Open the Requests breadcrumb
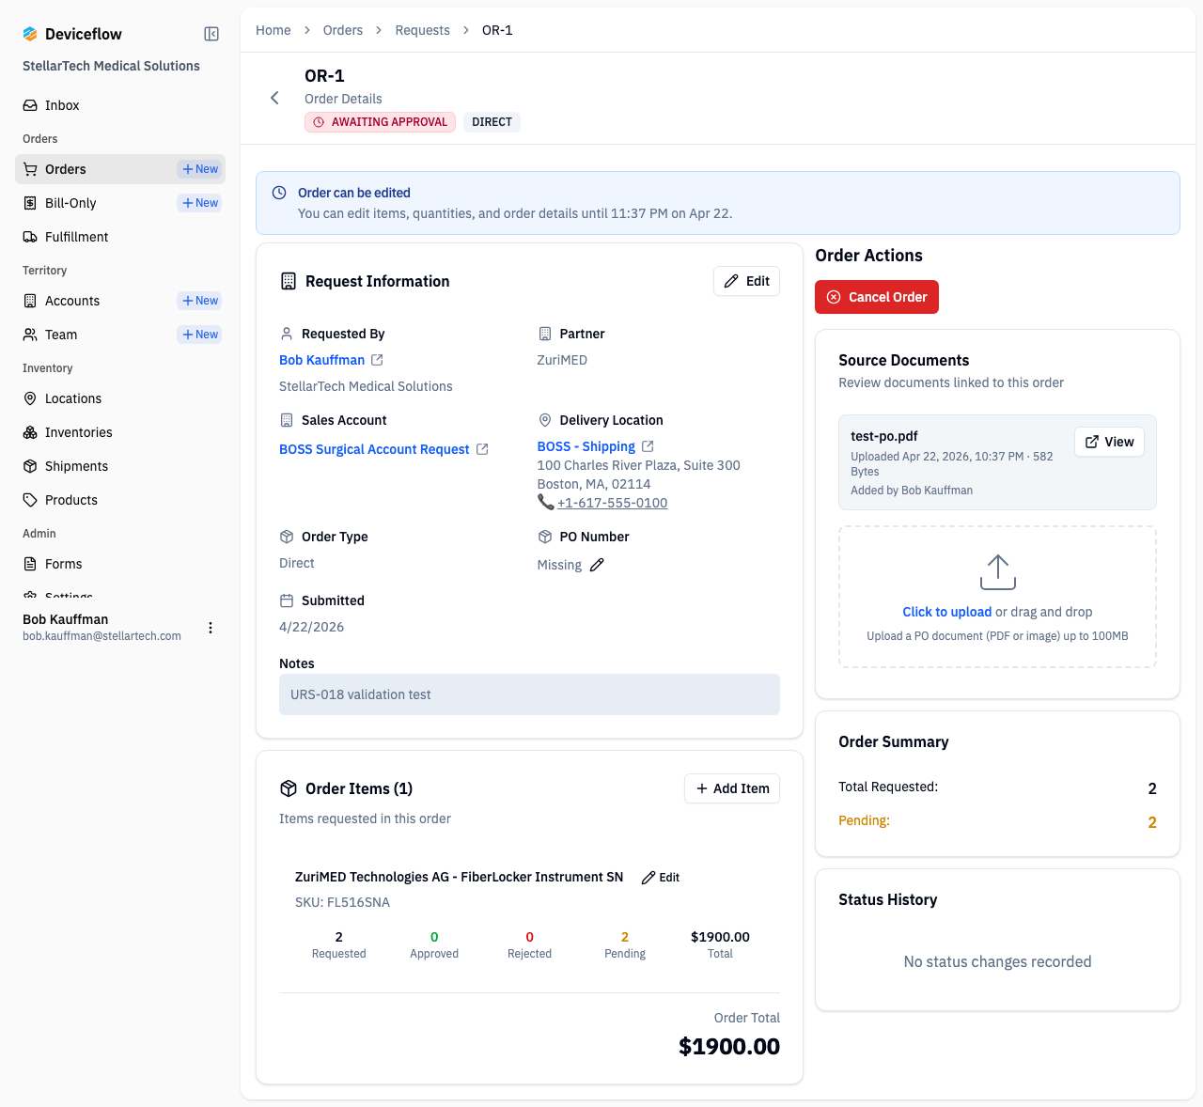Screen dimensions: 1203x1107 point(423,30)
